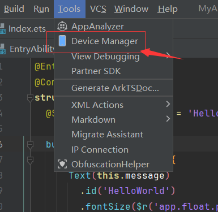
Task: Click the ObfuscationHelper shield icon
Action: (x=62, y=164)
